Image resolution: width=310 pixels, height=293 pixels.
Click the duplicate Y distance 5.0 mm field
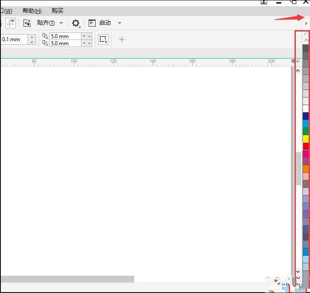pyautogui.click(x=65, y=43)
